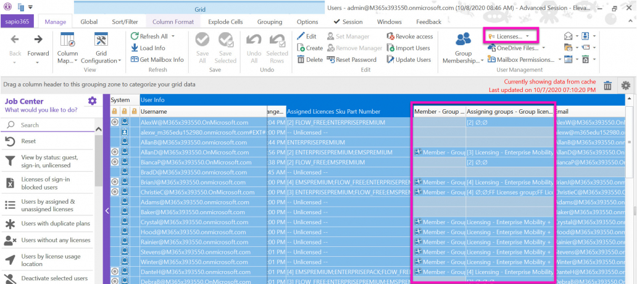Click Assigned Licences Sku Part Number column header
The height and width of the screenshot is (284, 637).
(349, 111)
